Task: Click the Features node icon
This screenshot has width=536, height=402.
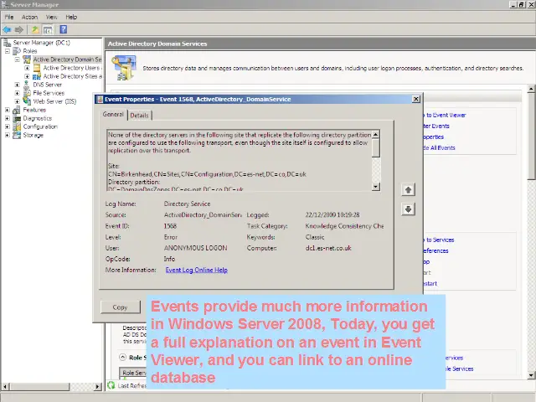Action: point(17,110)
